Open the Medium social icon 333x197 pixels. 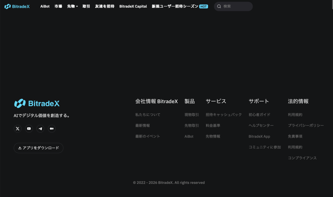(52, 129)
